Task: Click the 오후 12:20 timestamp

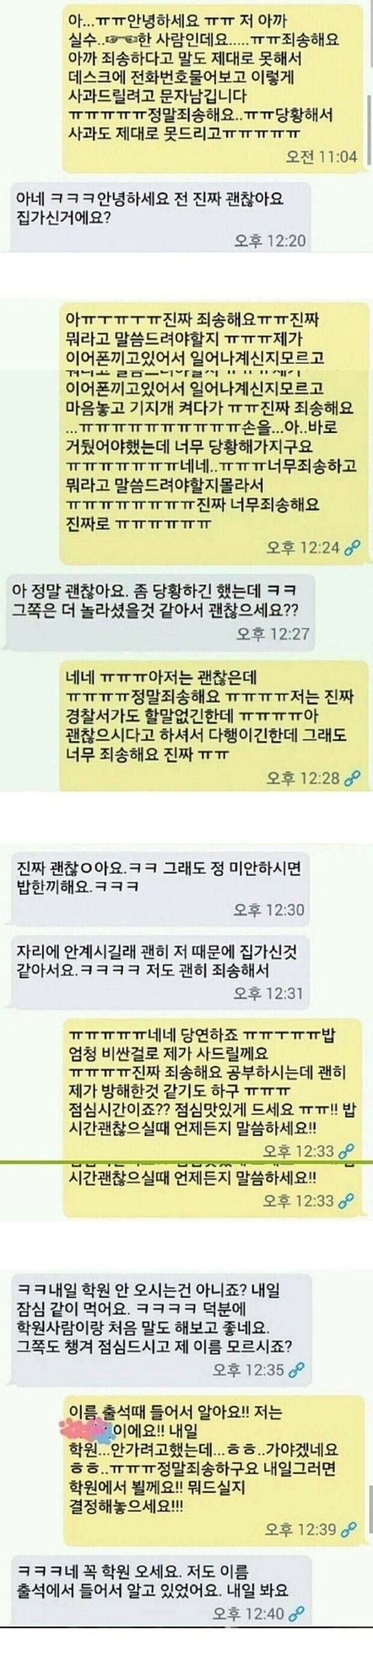Action: coord(270,240)
